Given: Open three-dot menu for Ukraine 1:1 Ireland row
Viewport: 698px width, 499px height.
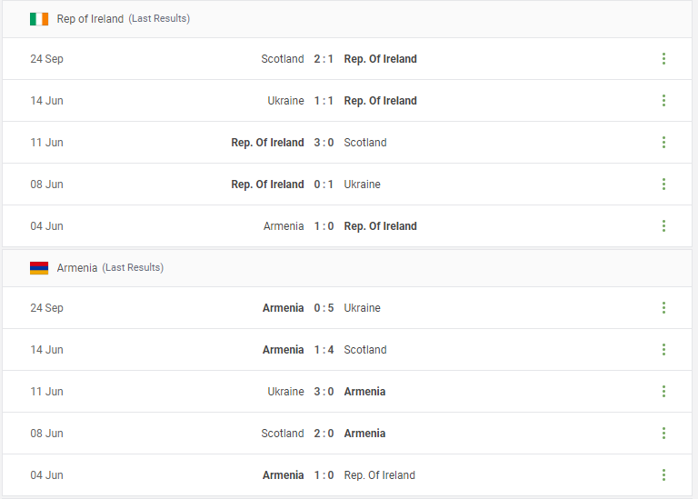Looking at the screenshot, I should click(663, 101).
